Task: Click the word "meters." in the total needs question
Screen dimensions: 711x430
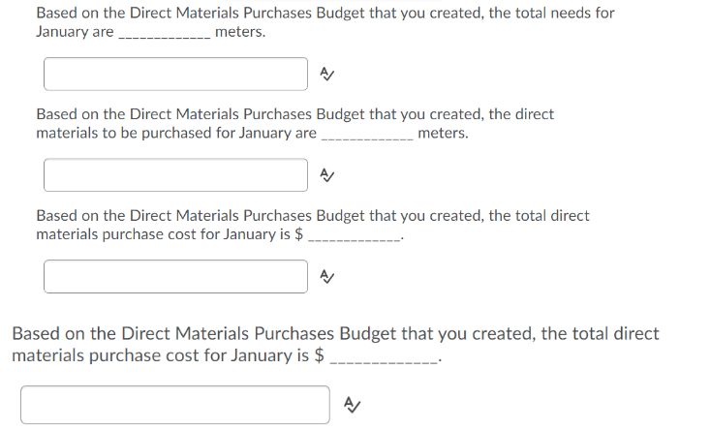Action: [240, 32]
